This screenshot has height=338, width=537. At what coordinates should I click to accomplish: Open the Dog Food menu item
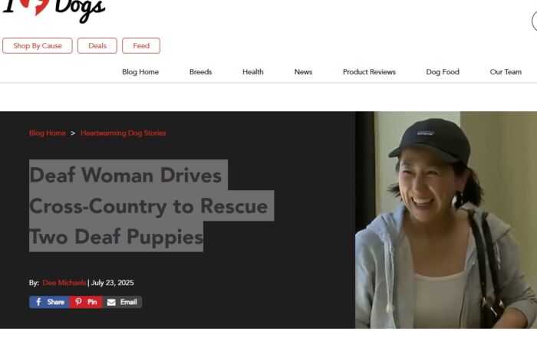tap(443, 72)
